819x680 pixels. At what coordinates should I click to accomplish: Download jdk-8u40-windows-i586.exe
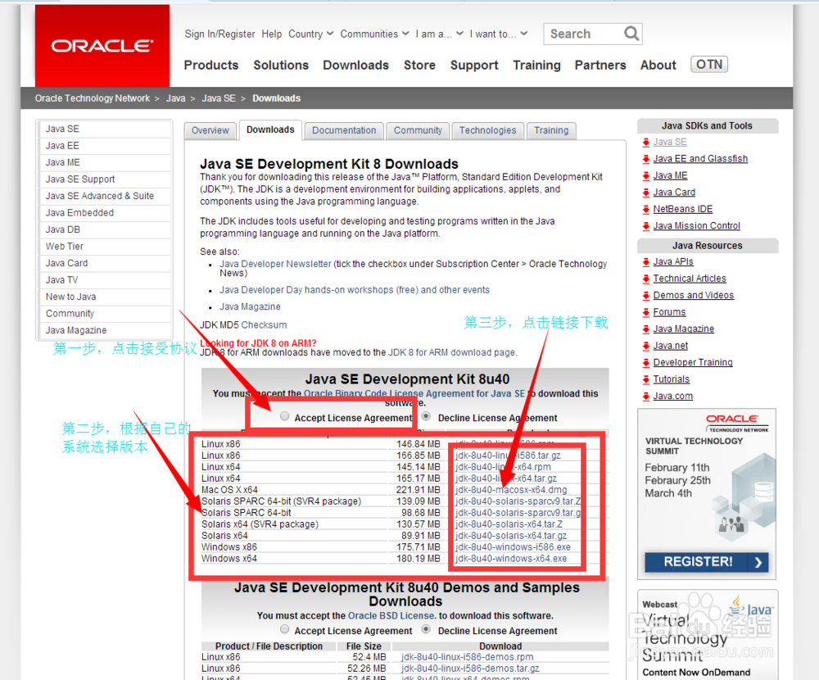click(513, 547)
